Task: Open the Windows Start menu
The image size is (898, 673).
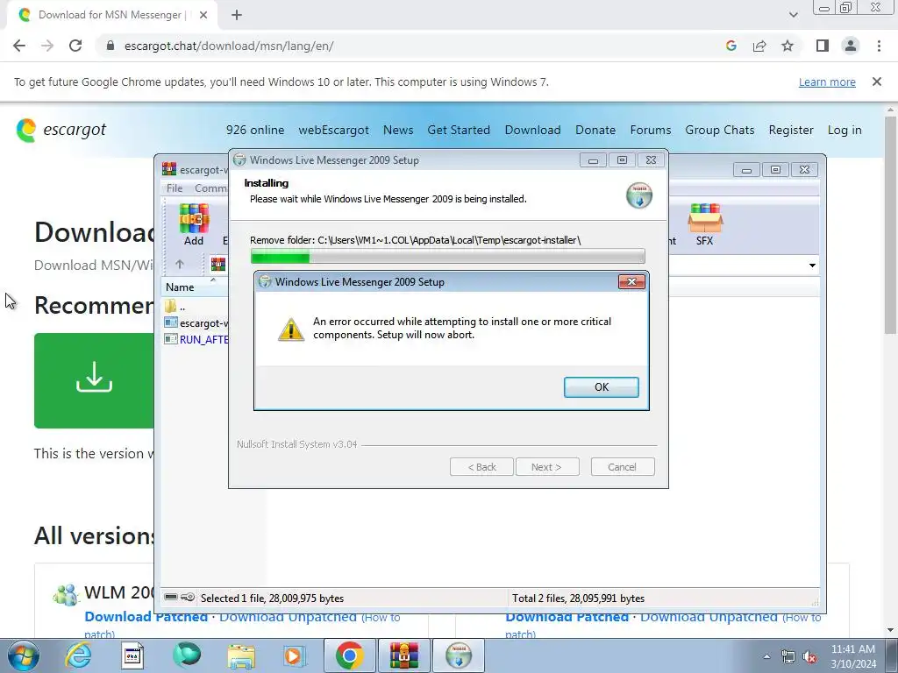Action: point(23,655)
